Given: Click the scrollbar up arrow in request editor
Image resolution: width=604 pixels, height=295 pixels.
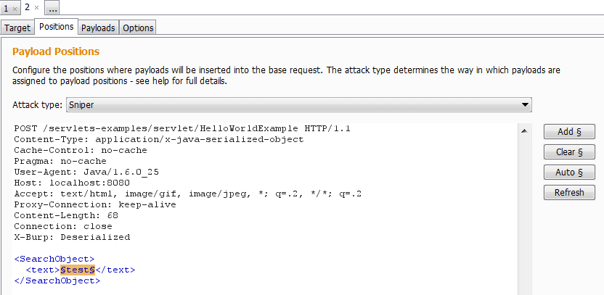Looking at the screenshot, I should pos(524,131).
